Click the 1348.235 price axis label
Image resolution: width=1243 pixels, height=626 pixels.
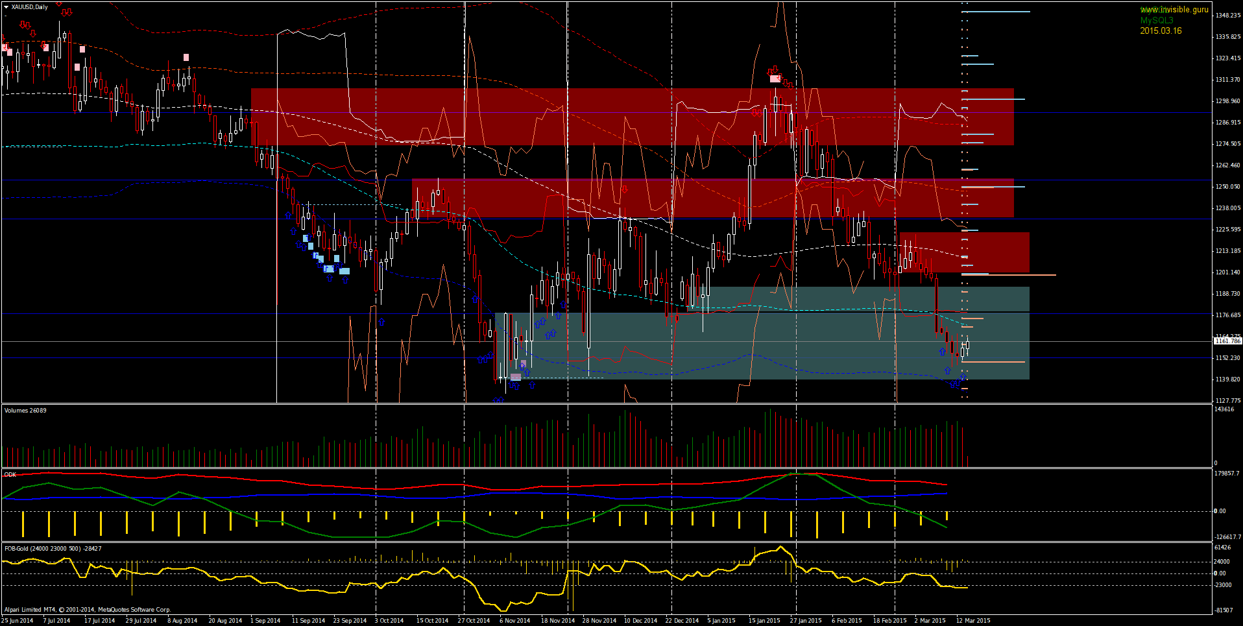point(1227,15)
